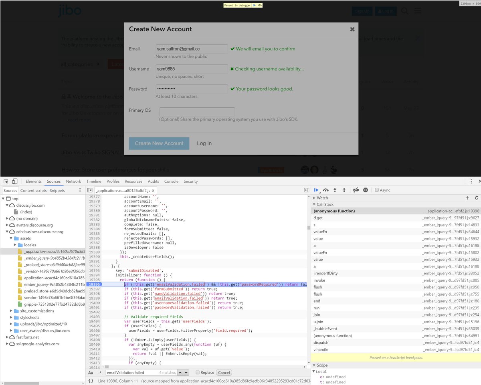
Task: Deactivate breakpoints icon in the debugger toolbar
Action: click(356, 190)
